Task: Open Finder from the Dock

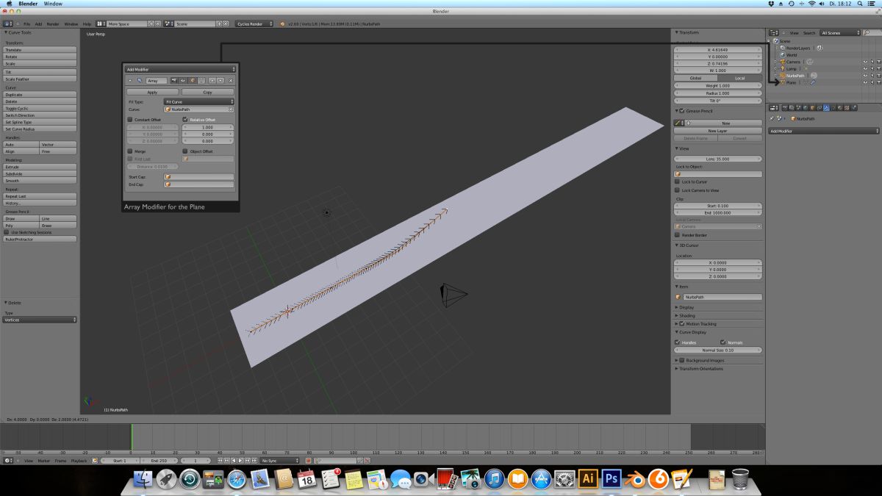Action: pyautogui.click(x=142, y=479)
